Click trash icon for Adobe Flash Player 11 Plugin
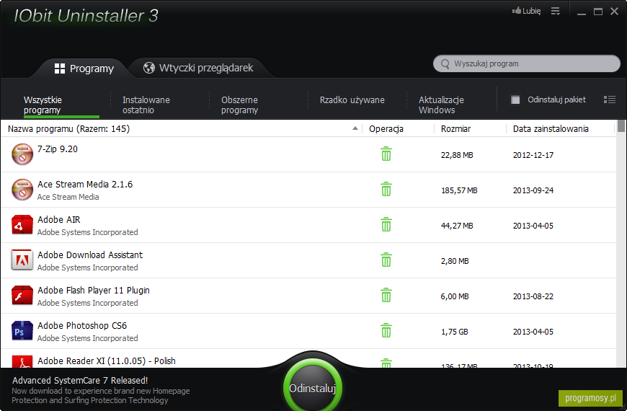The height and width of the screenshot is (411, 627). pyautogui.click(x=386, y=296)
